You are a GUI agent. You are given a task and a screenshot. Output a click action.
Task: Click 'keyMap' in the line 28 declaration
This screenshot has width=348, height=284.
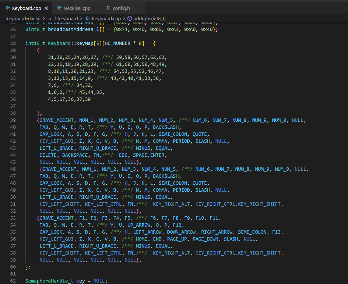pos(85,43)
